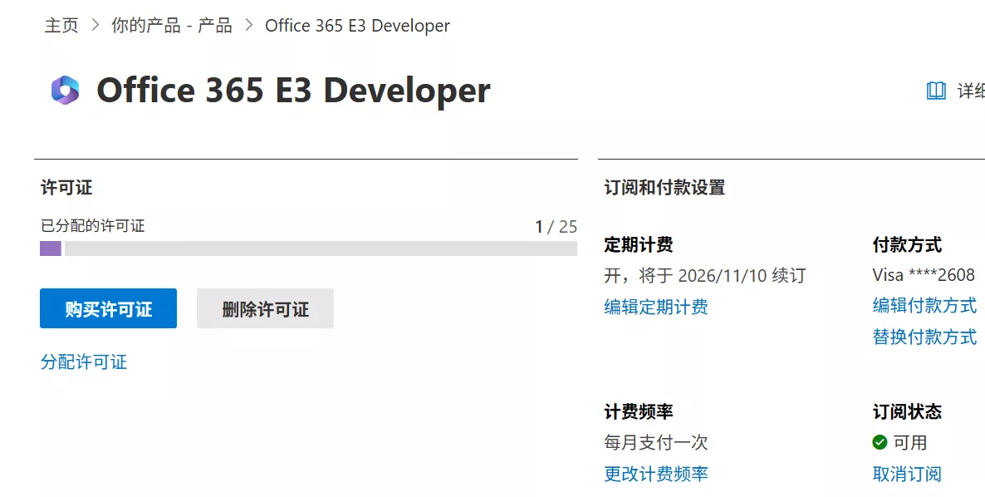Click the 1 / 25 license count
The height and width of the screenshot is (497, 985).
pyautogui.click(x=556, y=226)
